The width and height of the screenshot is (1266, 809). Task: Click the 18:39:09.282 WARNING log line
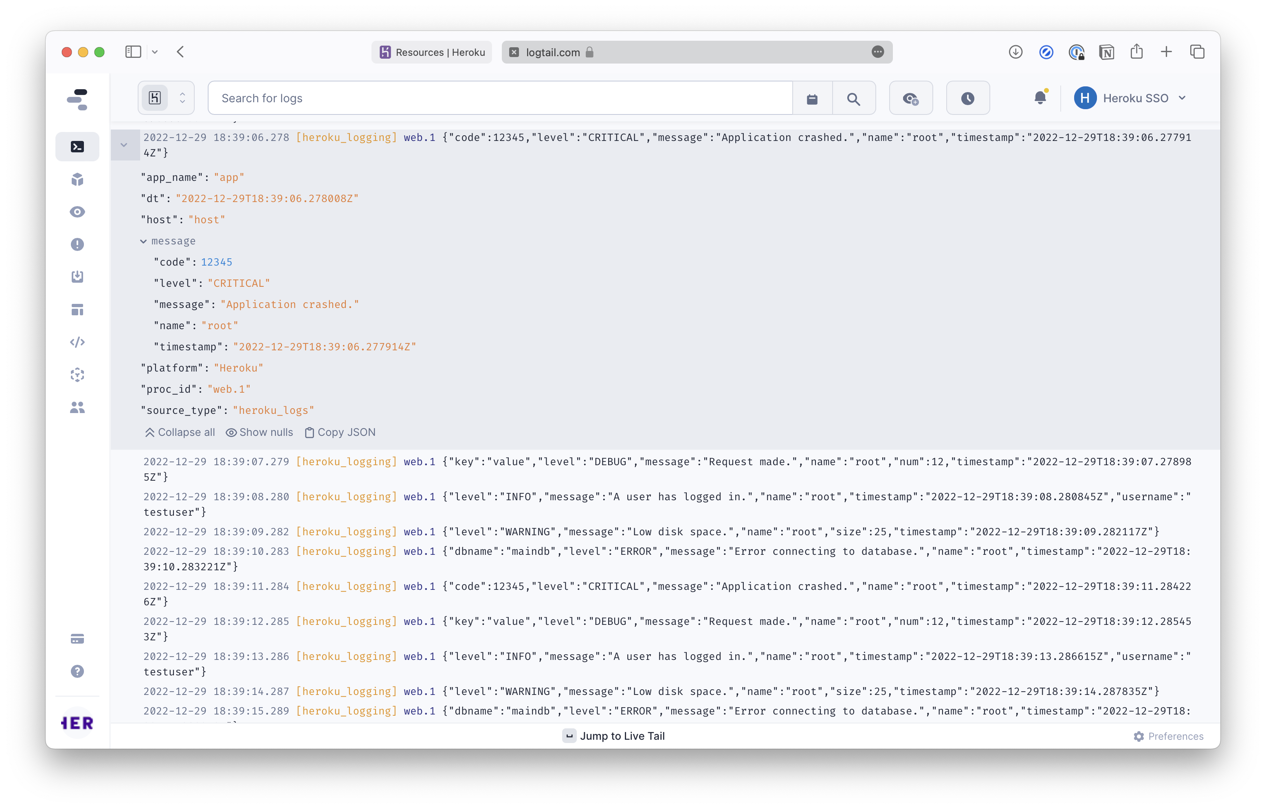(651, 532)
